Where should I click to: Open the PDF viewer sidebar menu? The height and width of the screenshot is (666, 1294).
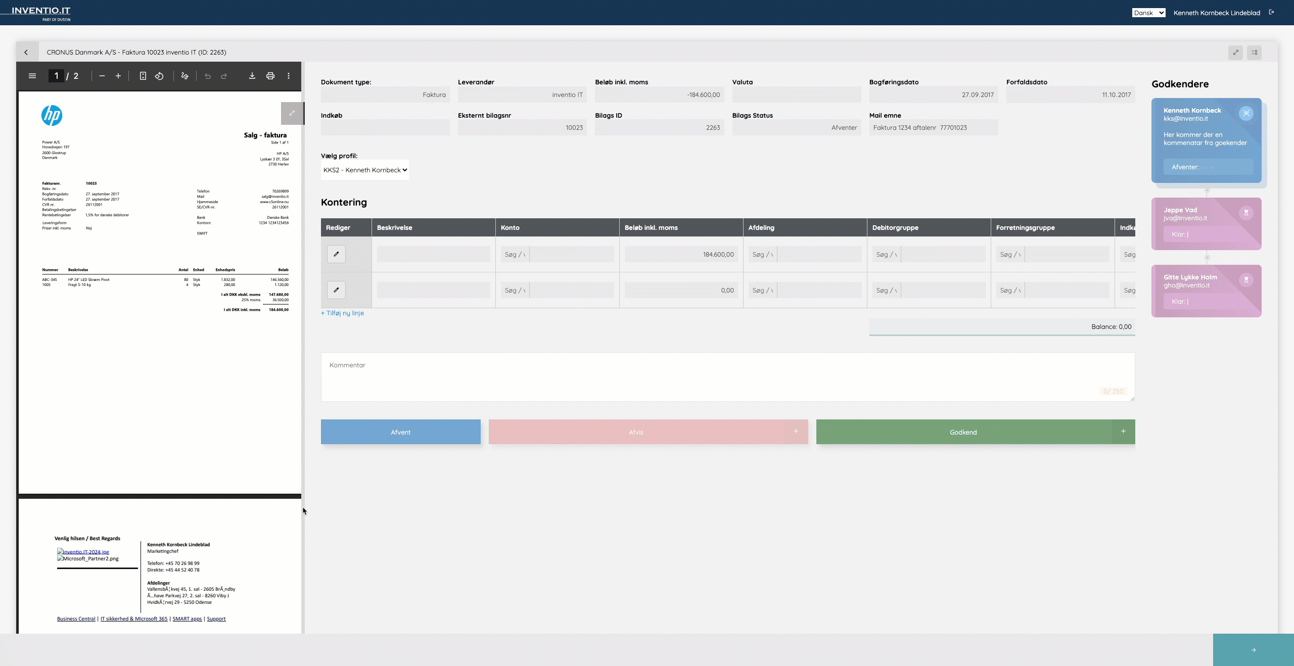pos(32,76)
